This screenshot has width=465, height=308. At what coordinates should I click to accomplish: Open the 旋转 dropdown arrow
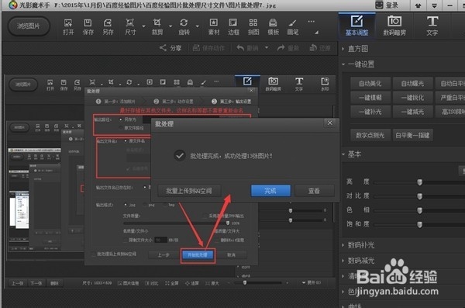tap(198, 26)
